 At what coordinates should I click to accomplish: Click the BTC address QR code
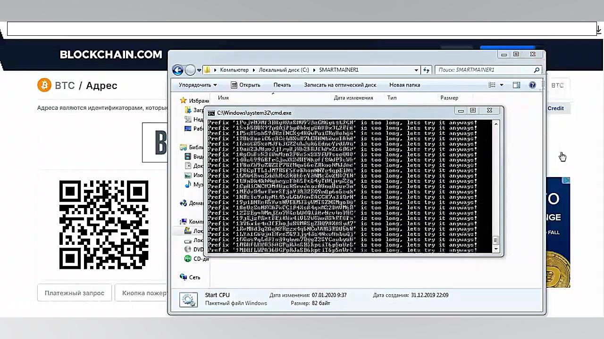(103, 225)
